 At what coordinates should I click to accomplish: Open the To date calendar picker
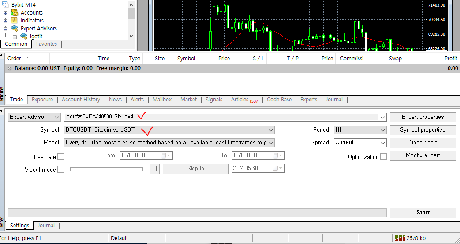click(x=278, y=155)
